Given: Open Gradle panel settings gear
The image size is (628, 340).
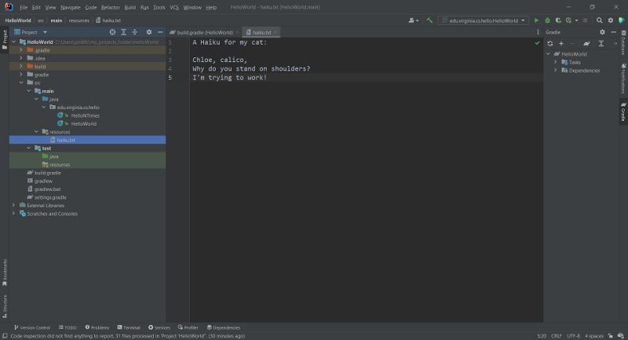Looking at the screenshot, I should (x=602, y=32).
